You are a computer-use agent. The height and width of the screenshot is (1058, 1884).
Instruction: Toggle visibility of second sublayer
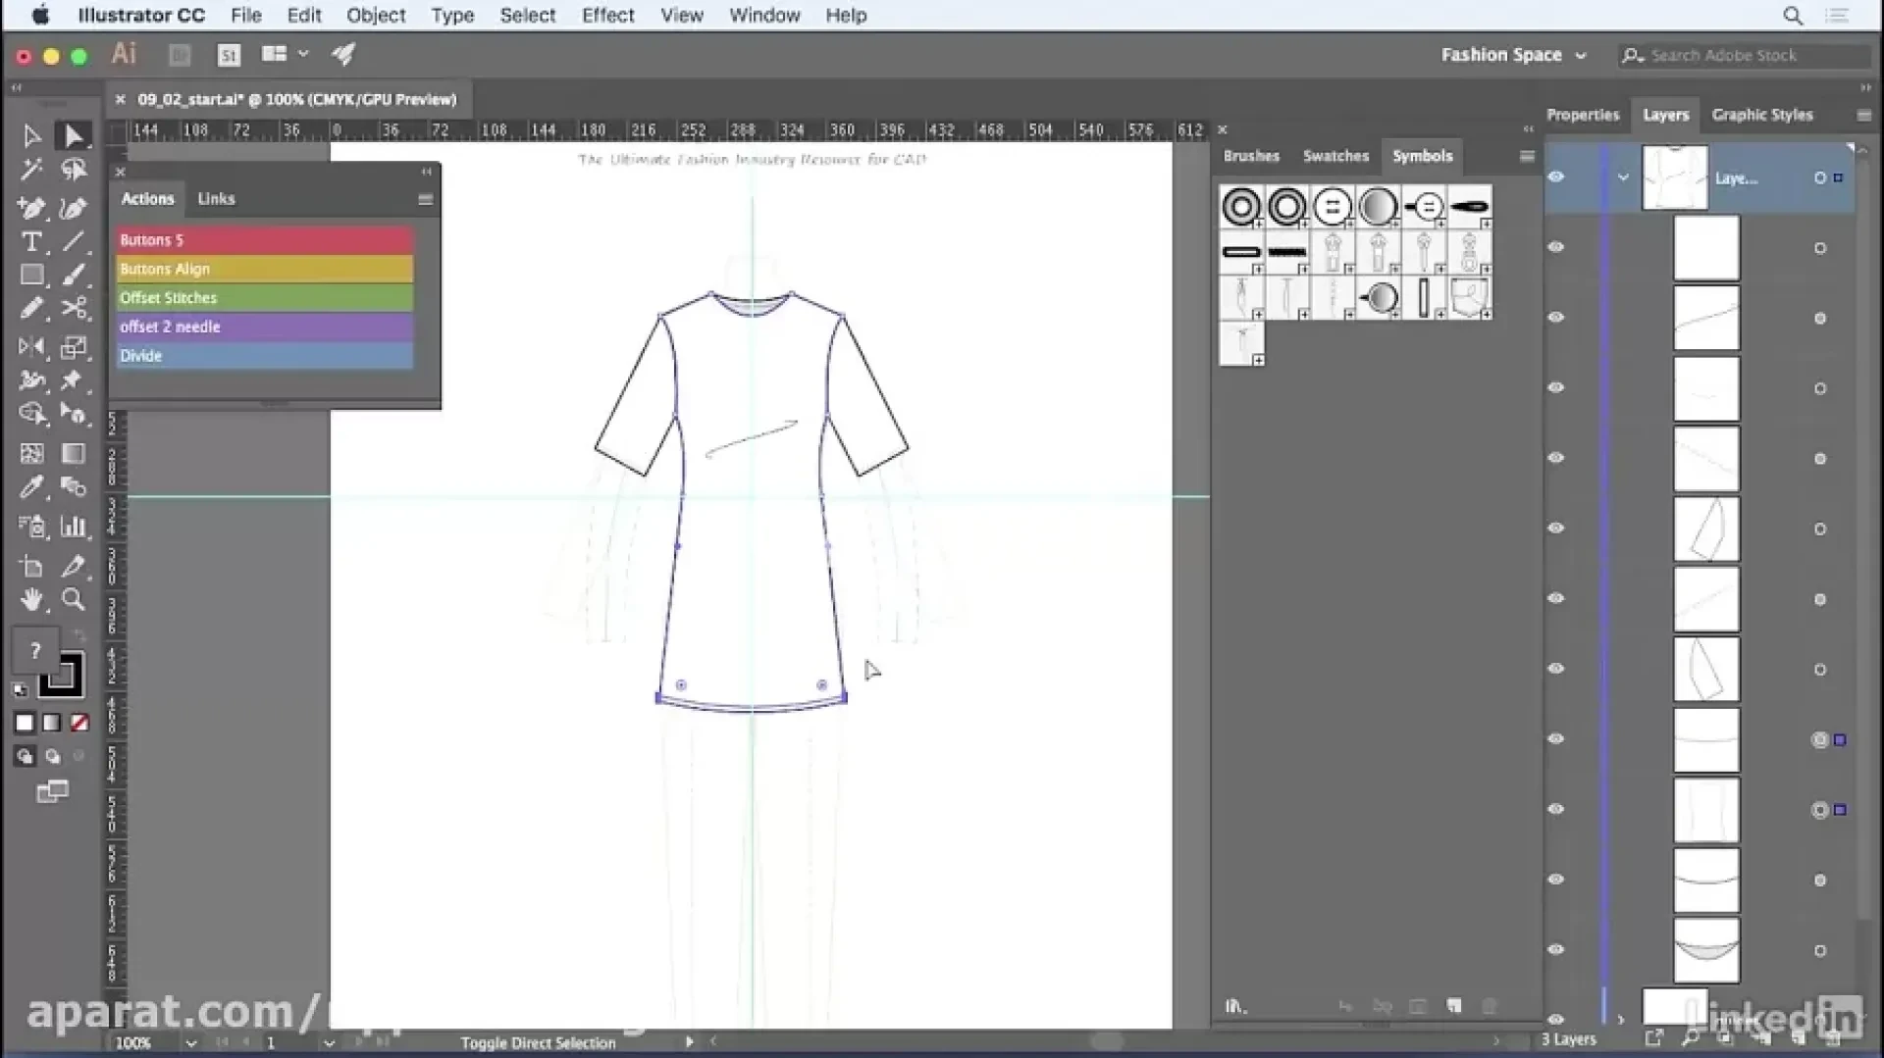coord(1556,318)
